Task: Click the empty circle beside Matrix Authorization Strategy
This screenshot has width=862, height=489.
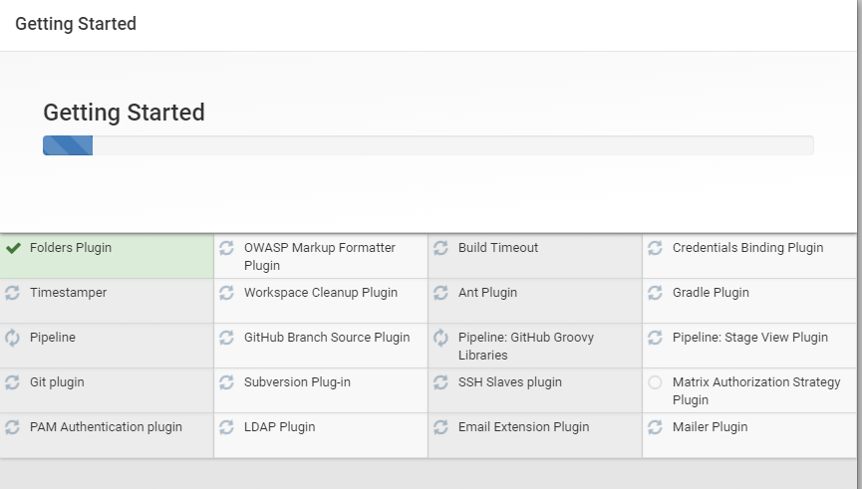Action: point(655,382)
